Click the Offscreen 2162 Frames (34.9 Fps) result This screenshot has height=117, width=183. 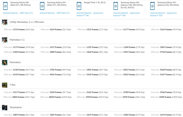point(166,30)
